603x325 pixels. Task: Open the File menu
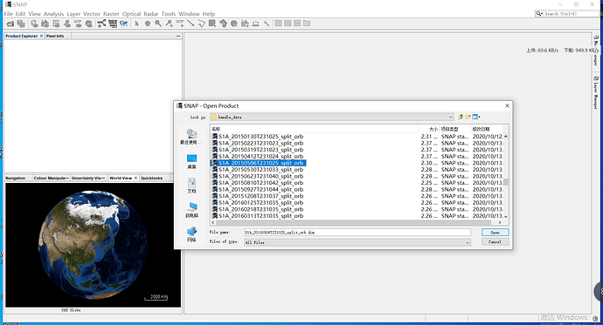tap(8, 14)
